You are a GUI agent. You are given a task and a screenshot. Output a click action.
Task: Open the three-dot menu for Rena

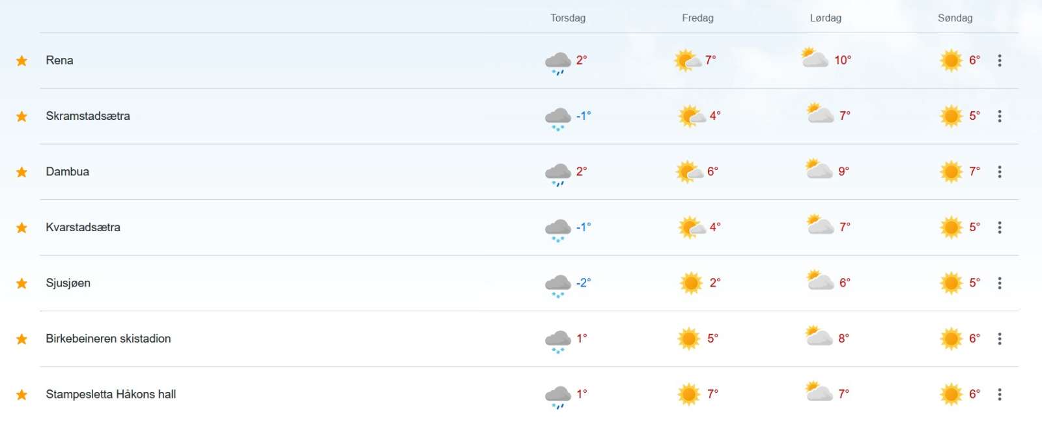coord(1000,61)
